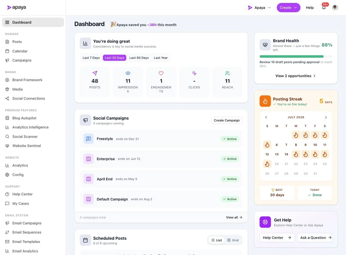Screen dimensions: 346x255
Task: Click View all campaigns link
Action: (x=234, y=217)
